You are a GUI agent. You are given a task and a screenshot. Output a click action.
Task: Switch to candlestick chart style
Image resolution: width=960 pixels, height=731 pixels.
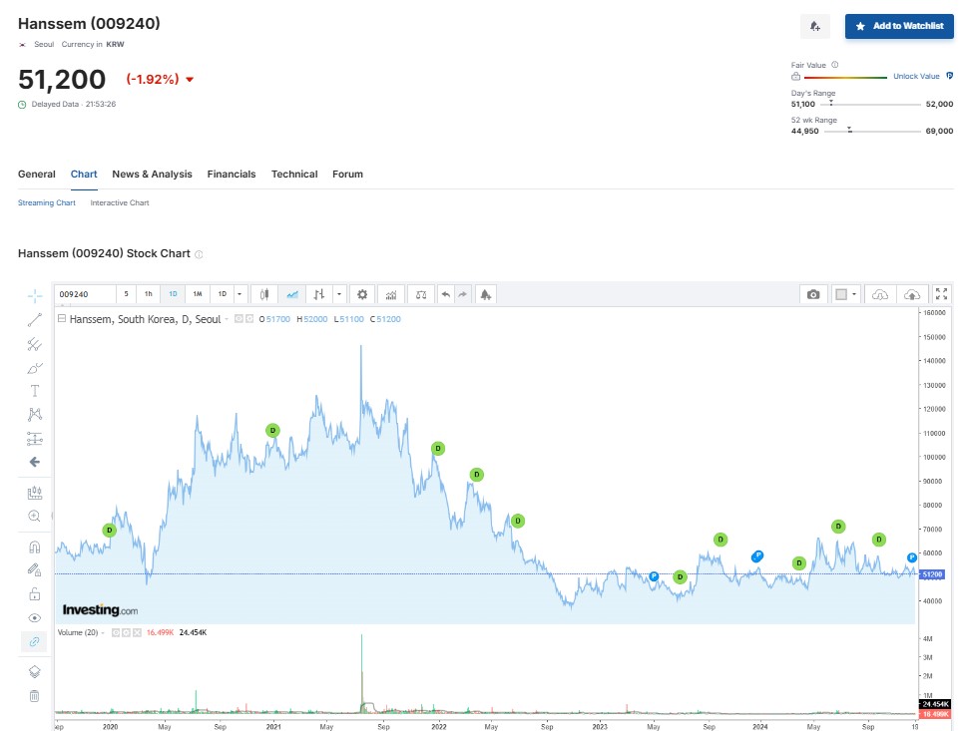tap(264, 294)
